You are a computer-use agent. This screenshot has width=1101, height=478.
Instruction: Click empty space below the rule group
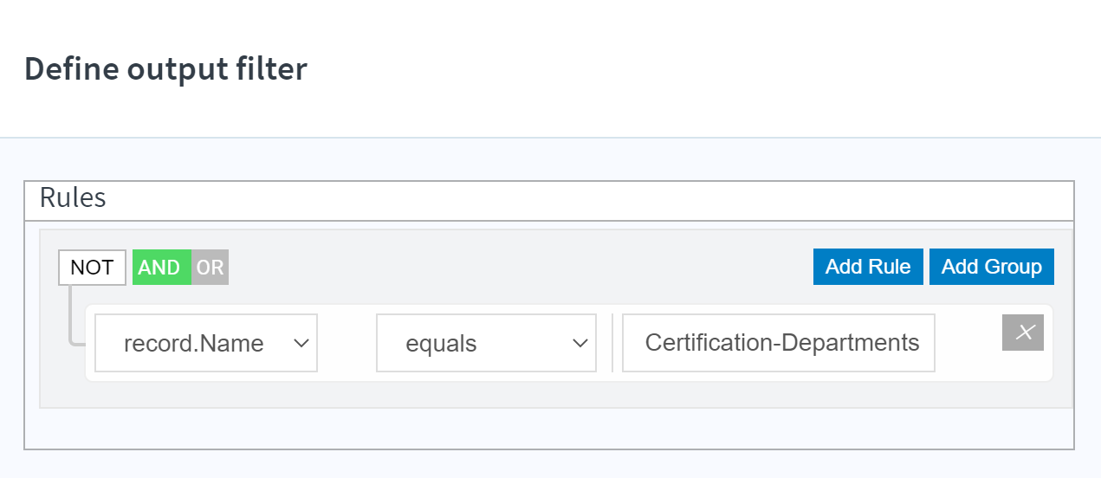click(549, 428)
